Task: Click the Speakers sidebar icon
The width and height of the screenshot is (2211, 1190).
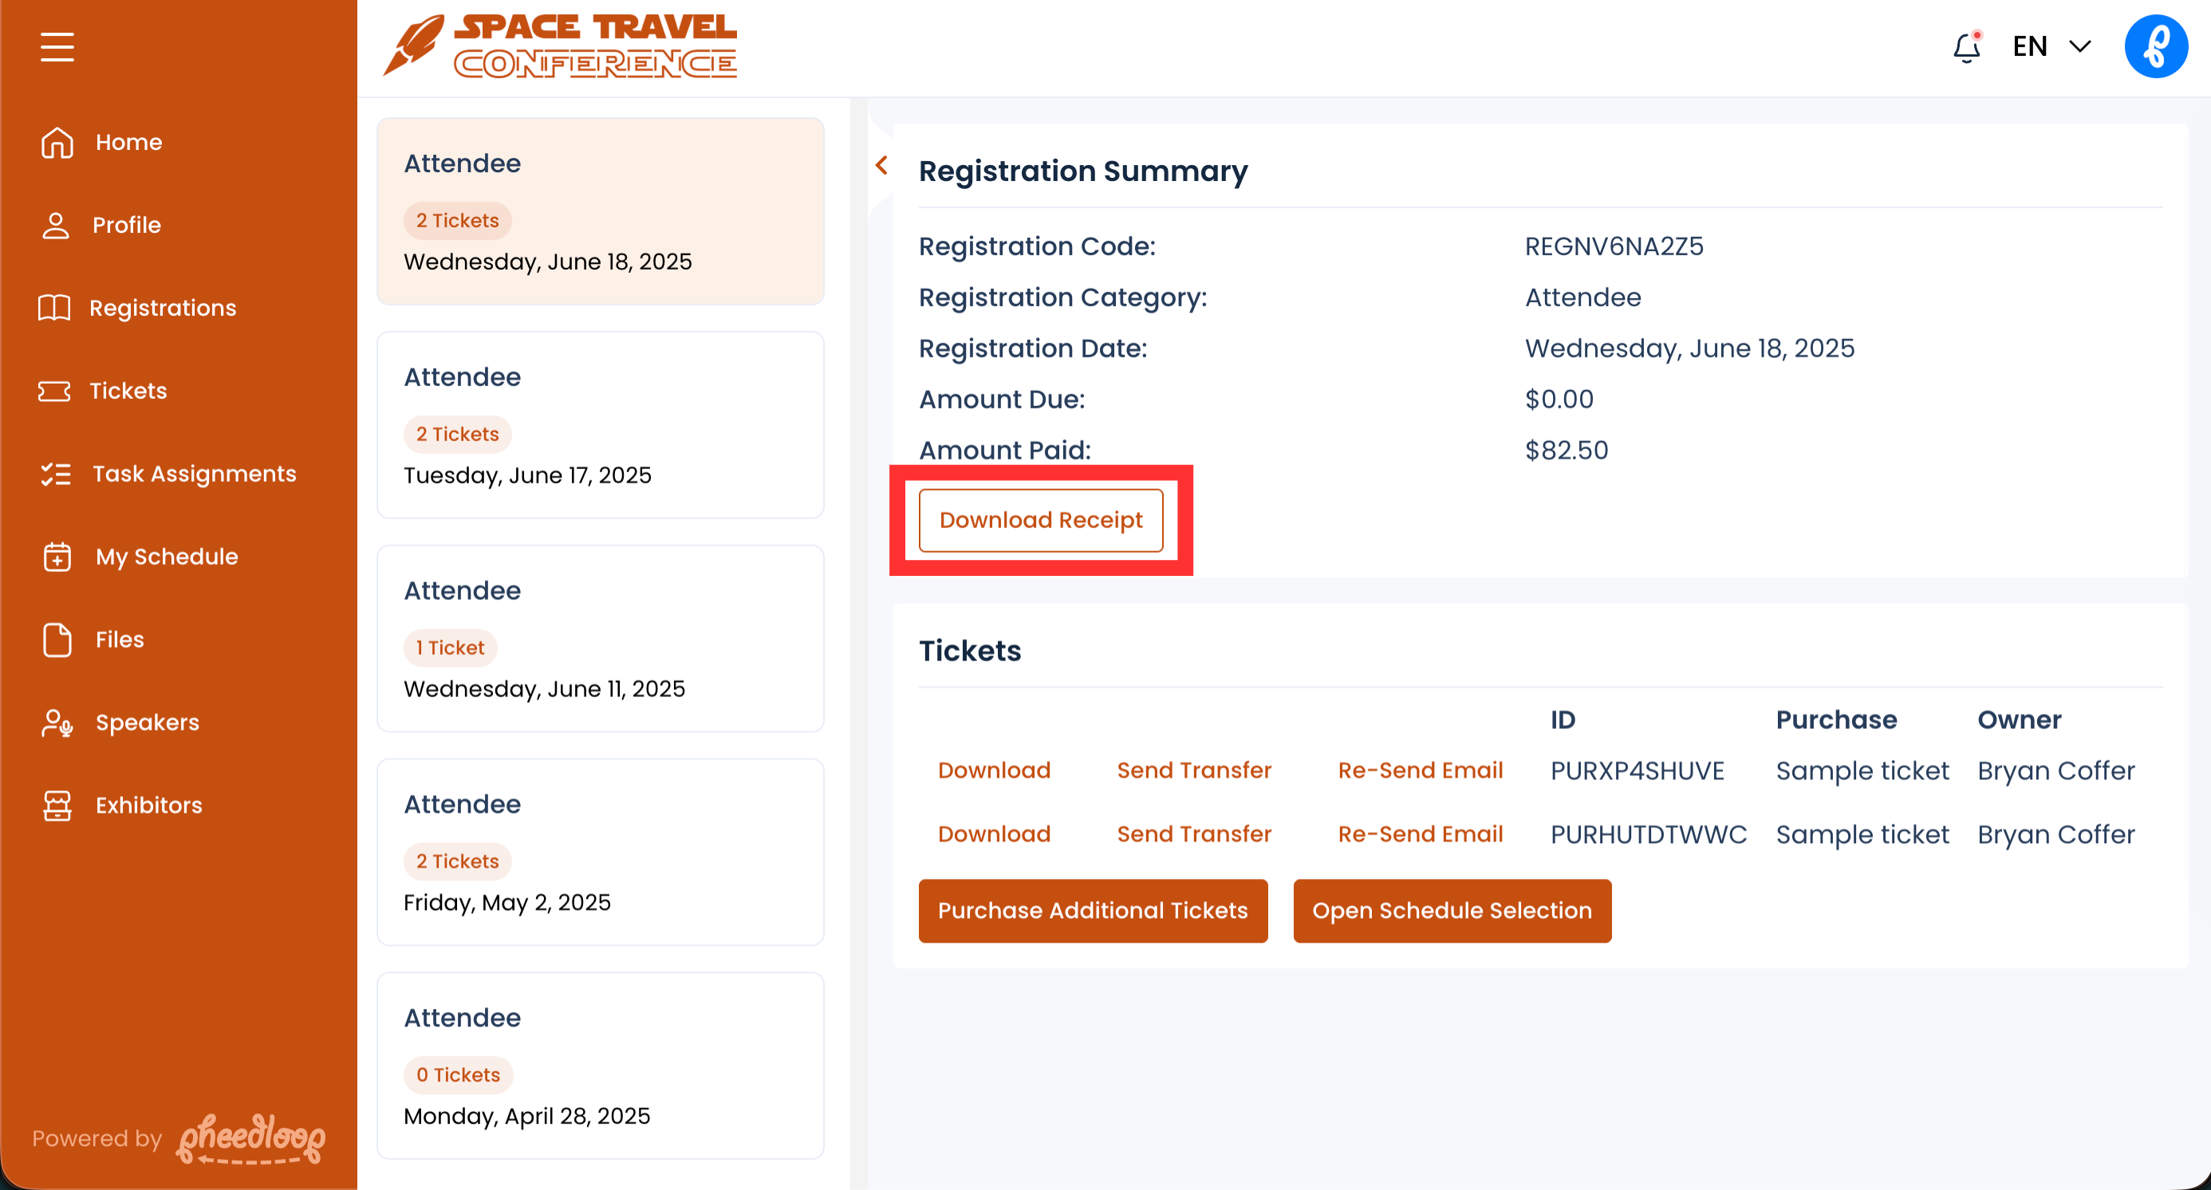Action: click(57, 723)
